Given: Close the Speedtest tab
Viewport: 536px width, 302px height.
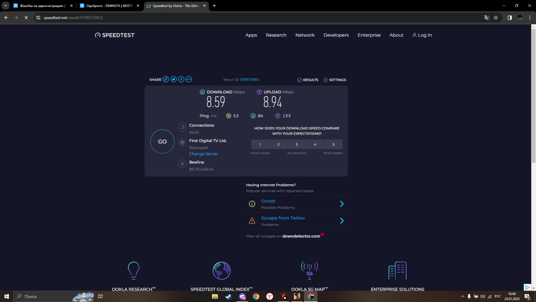Looking at the screenshot, I should point(204,5).
